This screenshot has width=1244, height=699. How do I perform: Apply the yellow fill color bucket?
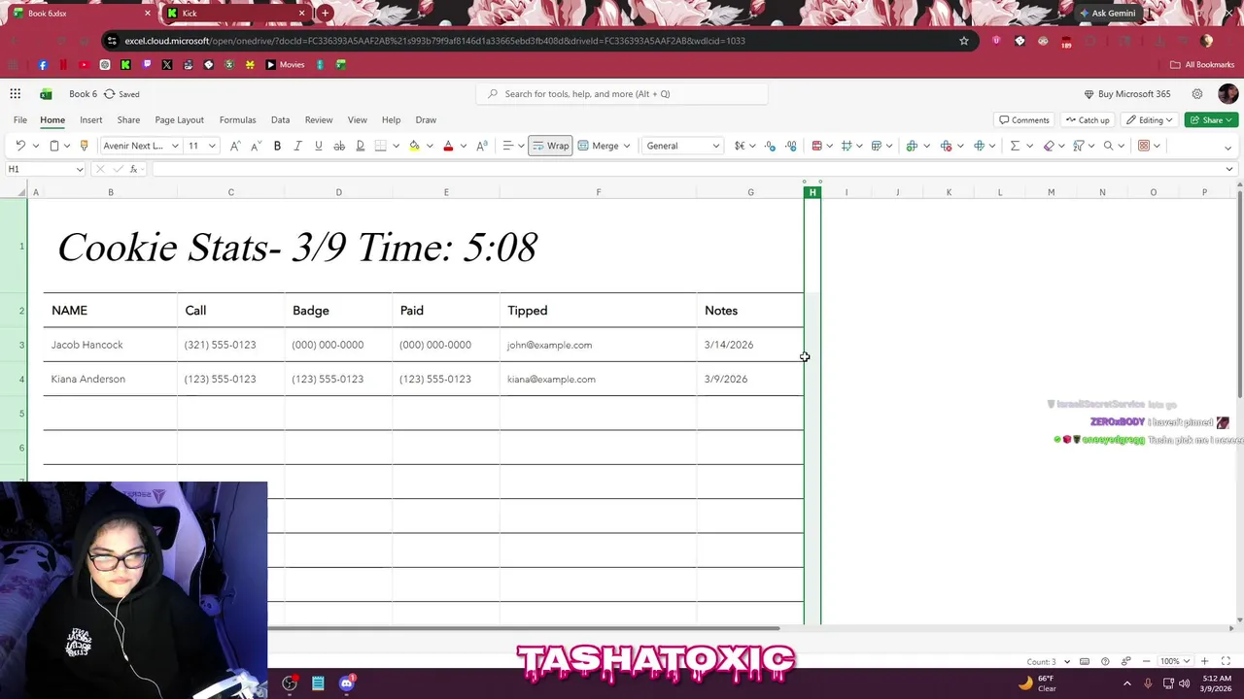coord(414,146)
